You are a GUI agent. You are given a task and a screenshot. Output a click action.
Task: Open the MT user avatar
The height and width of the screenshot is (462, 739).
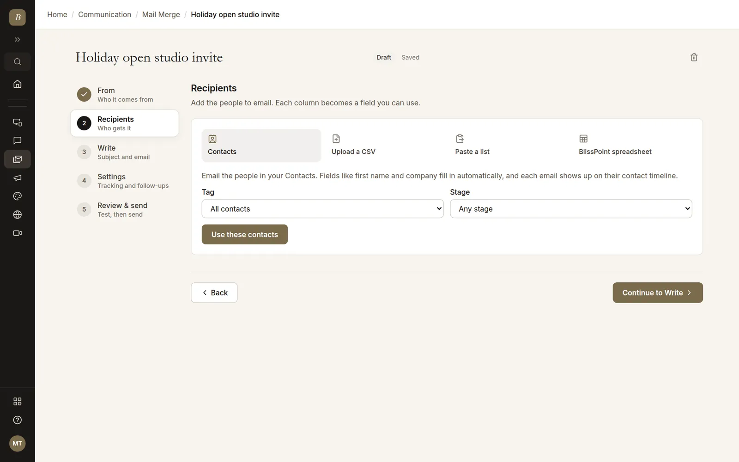coord(17,444)
